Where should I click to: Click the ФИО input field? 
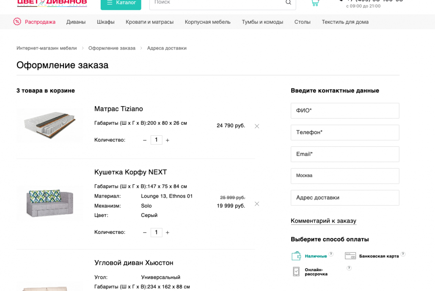click(x=344, y=111)
